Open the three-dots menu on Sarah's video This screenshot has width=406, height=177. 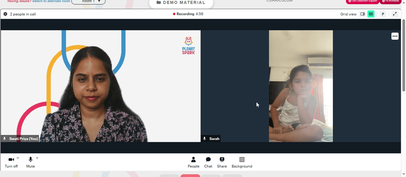(395, 36)
